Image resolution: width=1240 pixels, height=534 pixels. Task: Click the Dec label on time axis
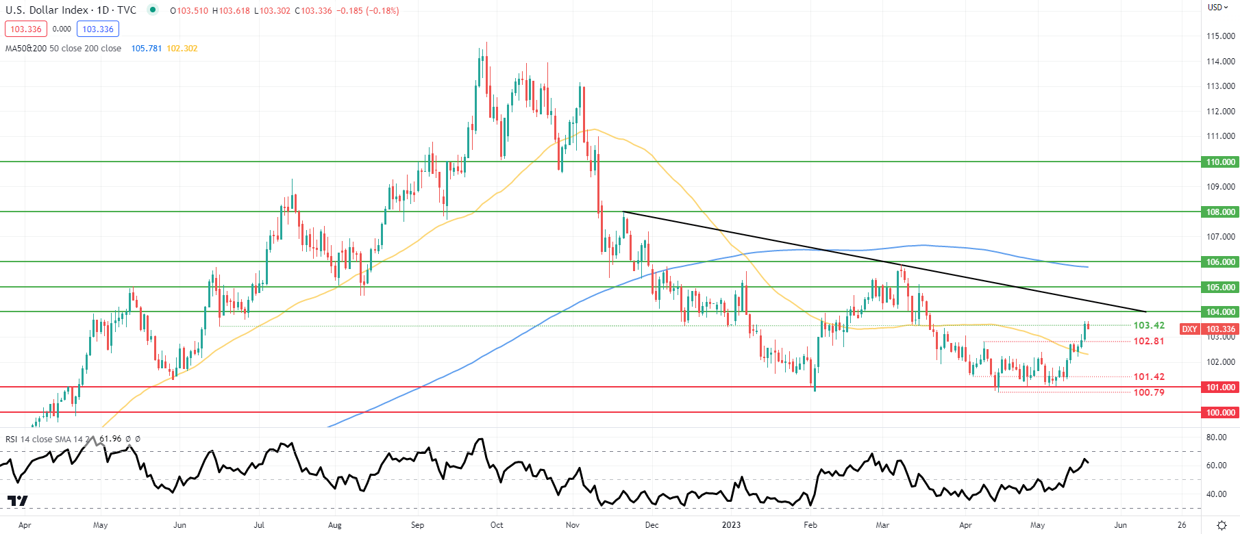pos(652,525)
